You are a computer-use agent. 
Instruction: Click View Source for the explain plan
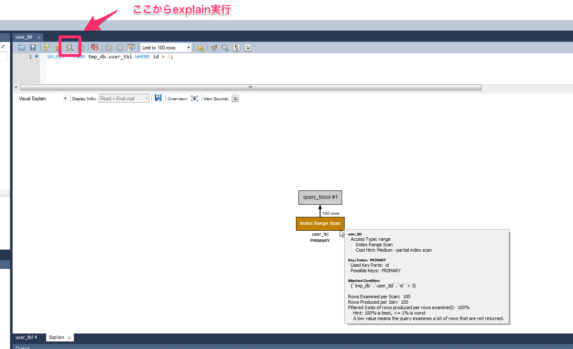tap(235, 98)
